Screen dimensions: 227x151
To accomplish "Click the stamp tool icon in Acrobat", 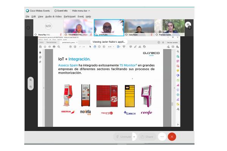I will (145, 47).
